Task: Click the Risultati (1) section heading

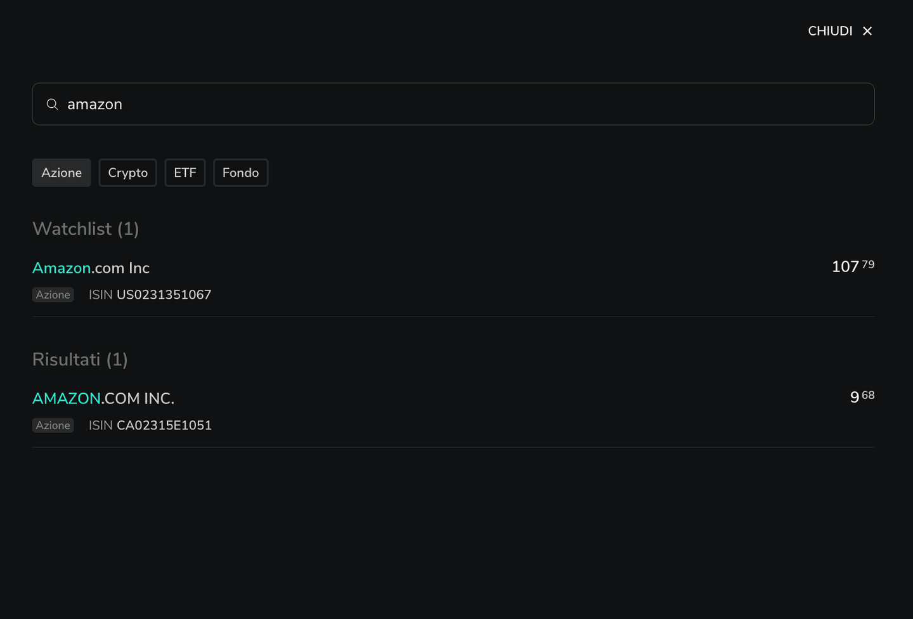Action: (x=80, y=360)
